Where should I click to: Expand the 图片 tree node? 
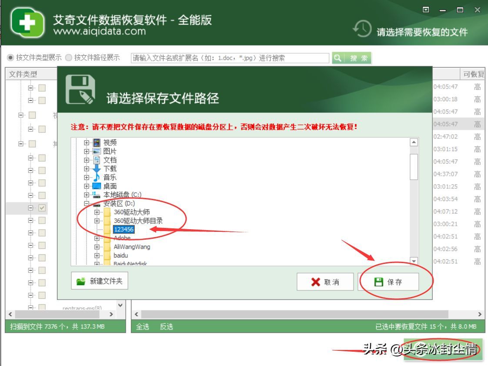[87, 152]
